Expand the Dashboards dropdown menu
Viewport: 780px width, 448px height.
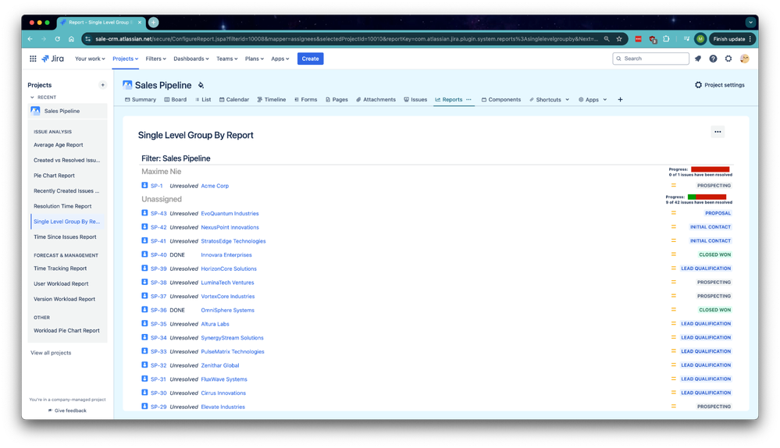click(191, 59)
